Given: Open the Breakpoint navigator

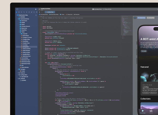Looking at the screenshot, I should 34,12.
